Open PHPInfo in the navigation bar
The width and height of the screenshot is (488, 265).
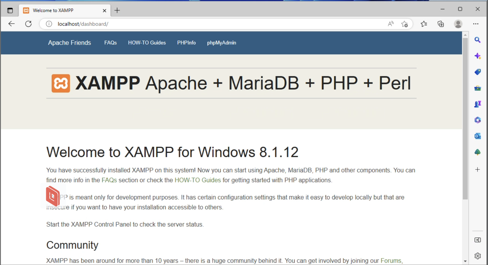pyautogui.click(x=186, y=43)
